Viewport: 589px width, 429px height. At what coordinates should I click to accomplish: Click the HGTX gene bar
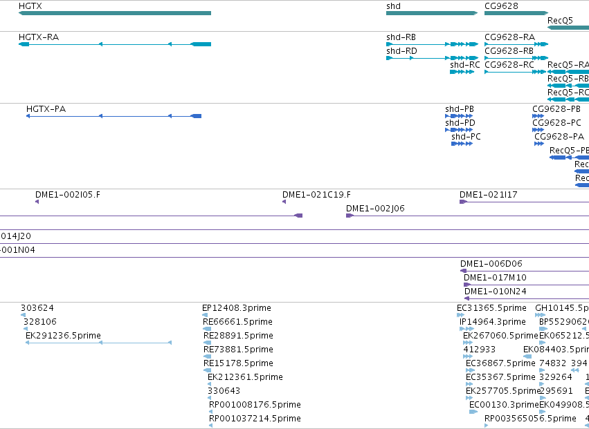click(115, 13)
